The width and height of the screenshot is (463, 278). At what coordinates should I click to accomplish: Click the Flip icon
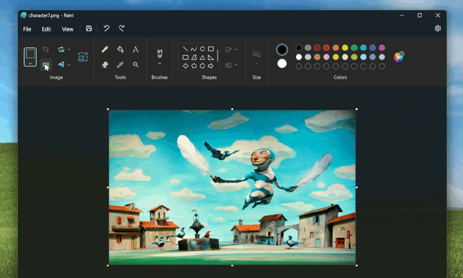click(61, 64)
